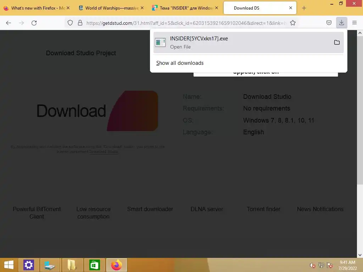This screenshot has height=272, width=363.
Task: Go back using the back arrow
Action: point(9,23)
